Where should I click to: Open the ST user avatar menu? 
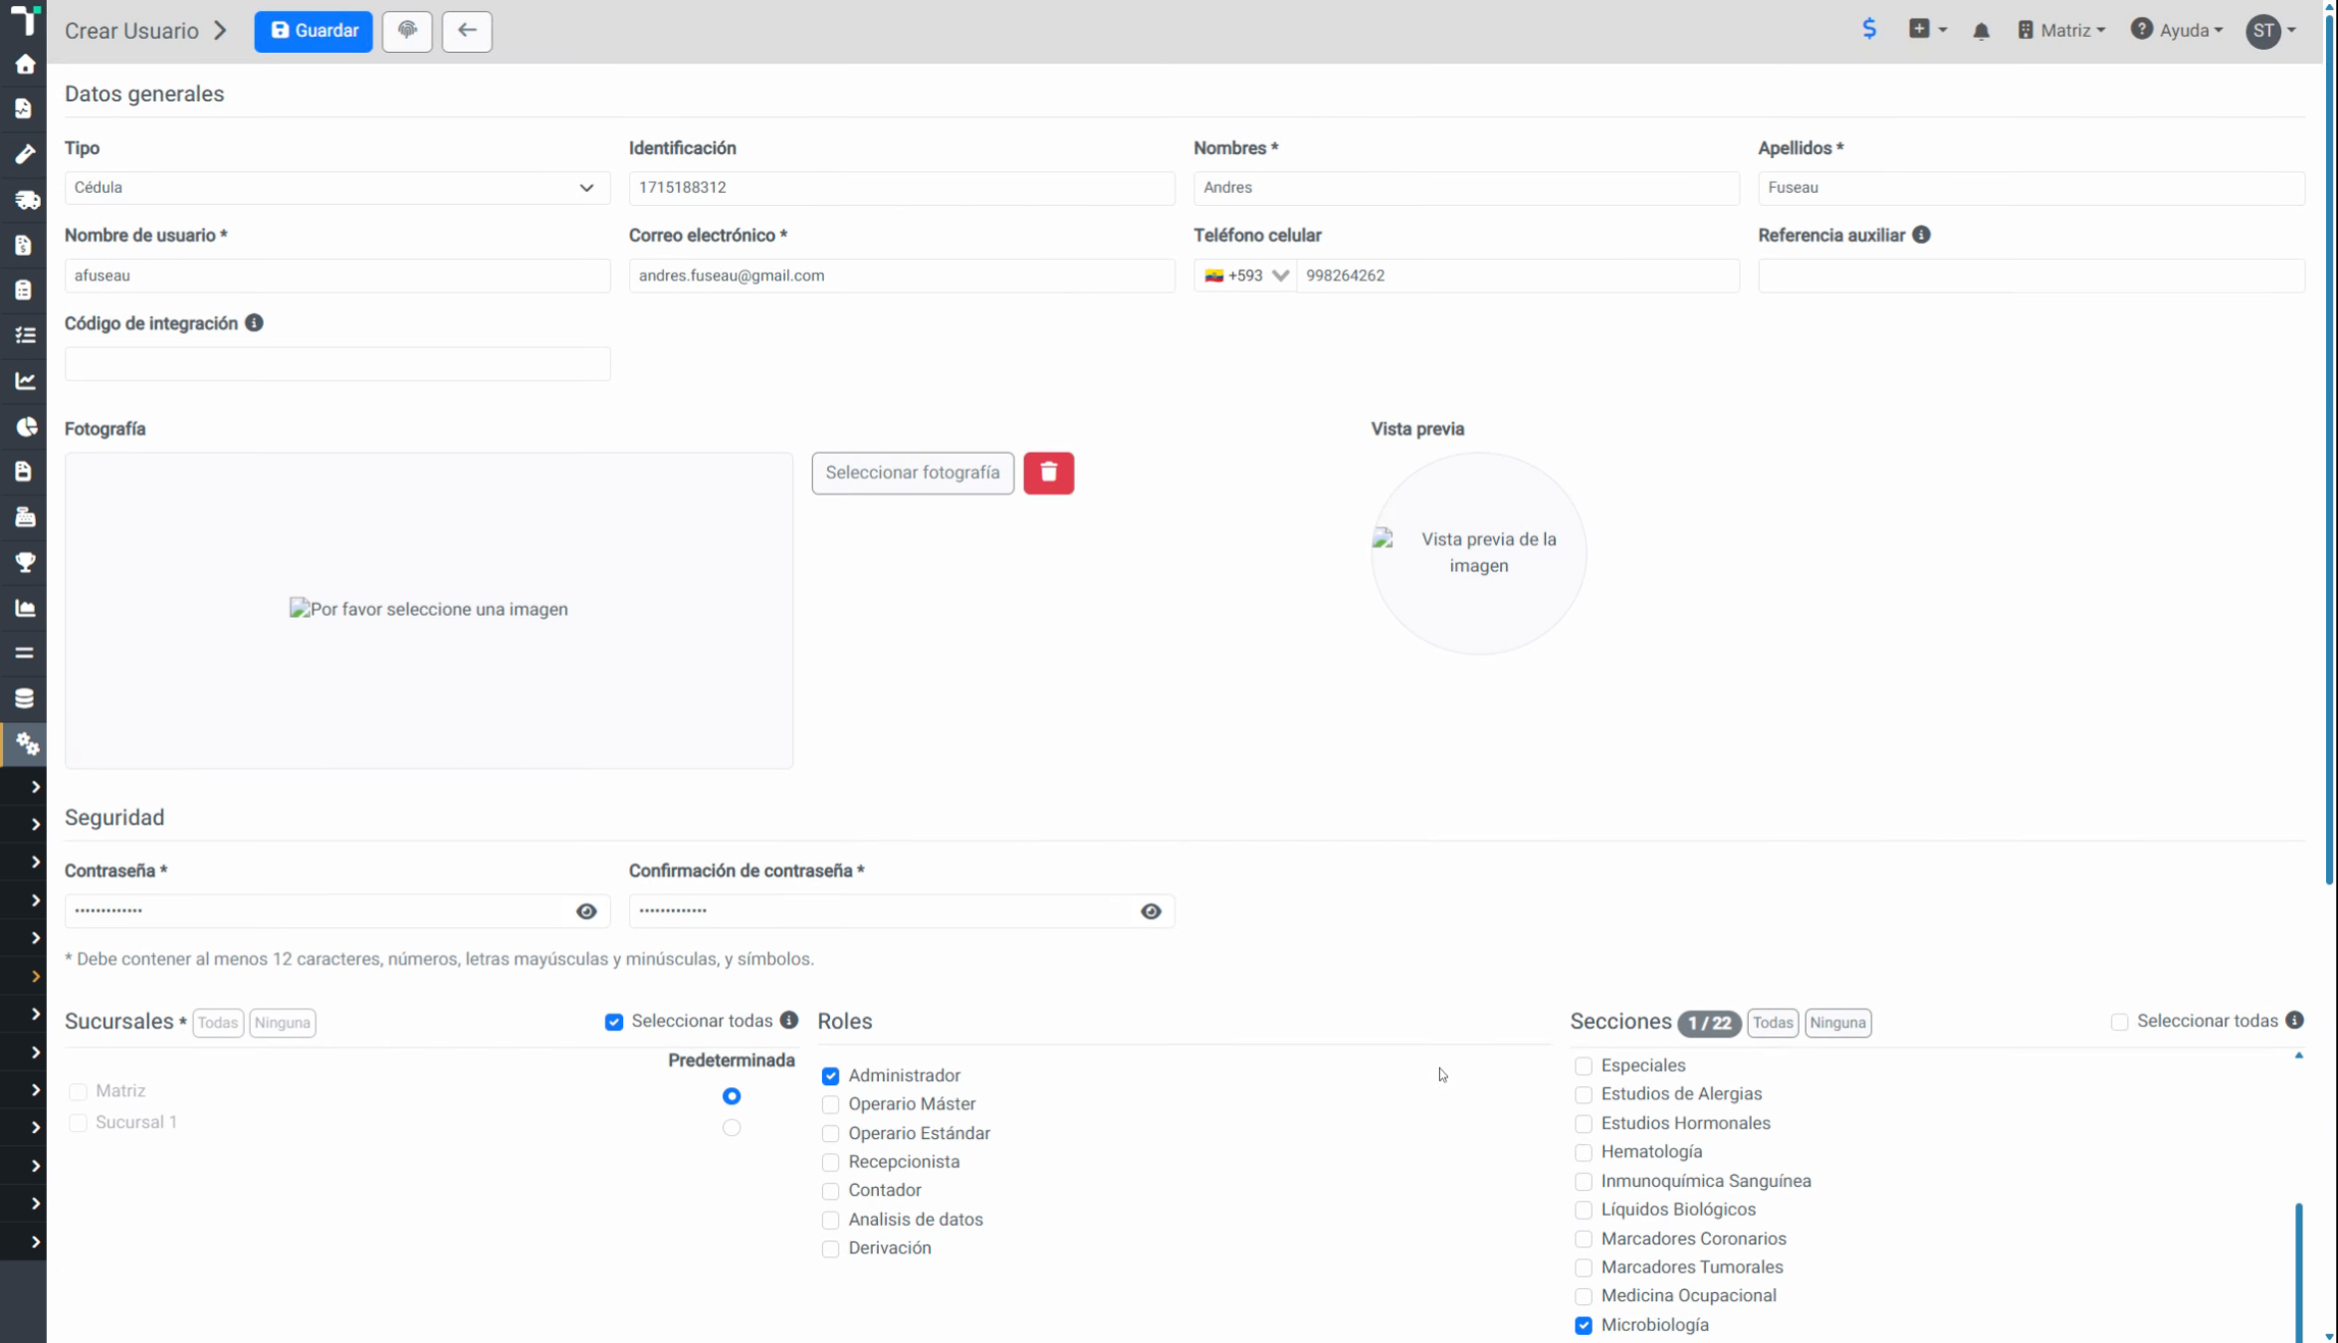point(2271,31)
